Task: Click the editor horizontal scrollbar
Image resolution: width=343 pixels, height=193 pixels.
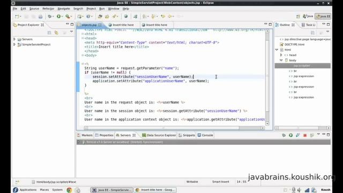Action: [174, 128]
